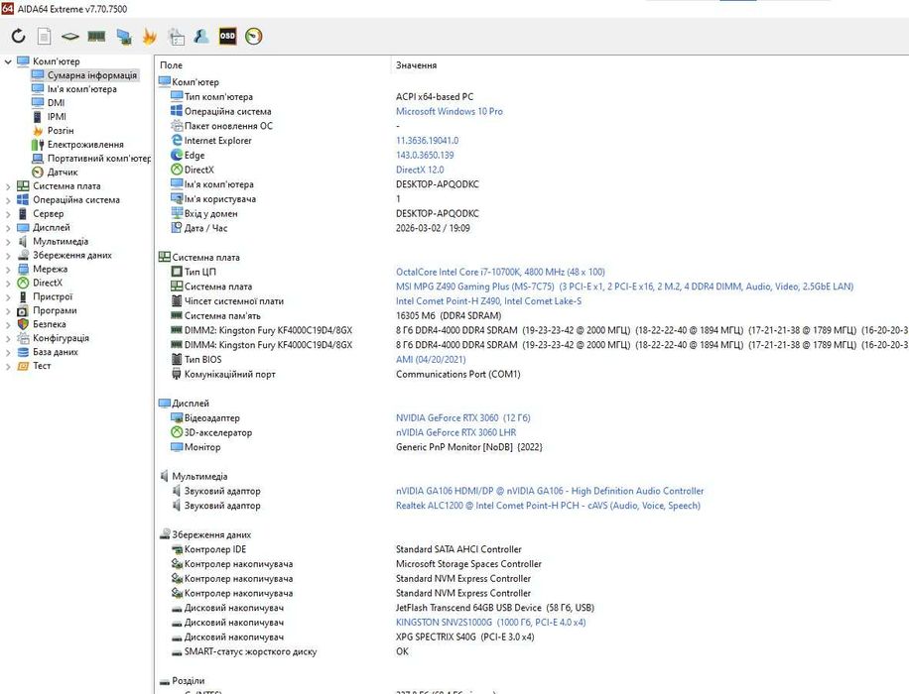
Task: Open the Microsoft Windows 10 Pro link
Action: (x=450, y=111)
